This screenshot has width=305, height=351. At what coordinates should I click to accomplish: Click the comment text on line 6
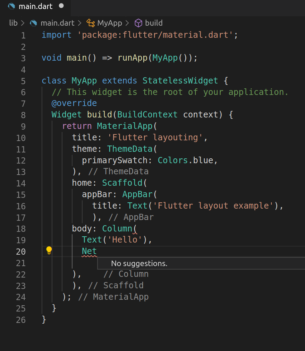pyautogui.click(x=170, y=92)
